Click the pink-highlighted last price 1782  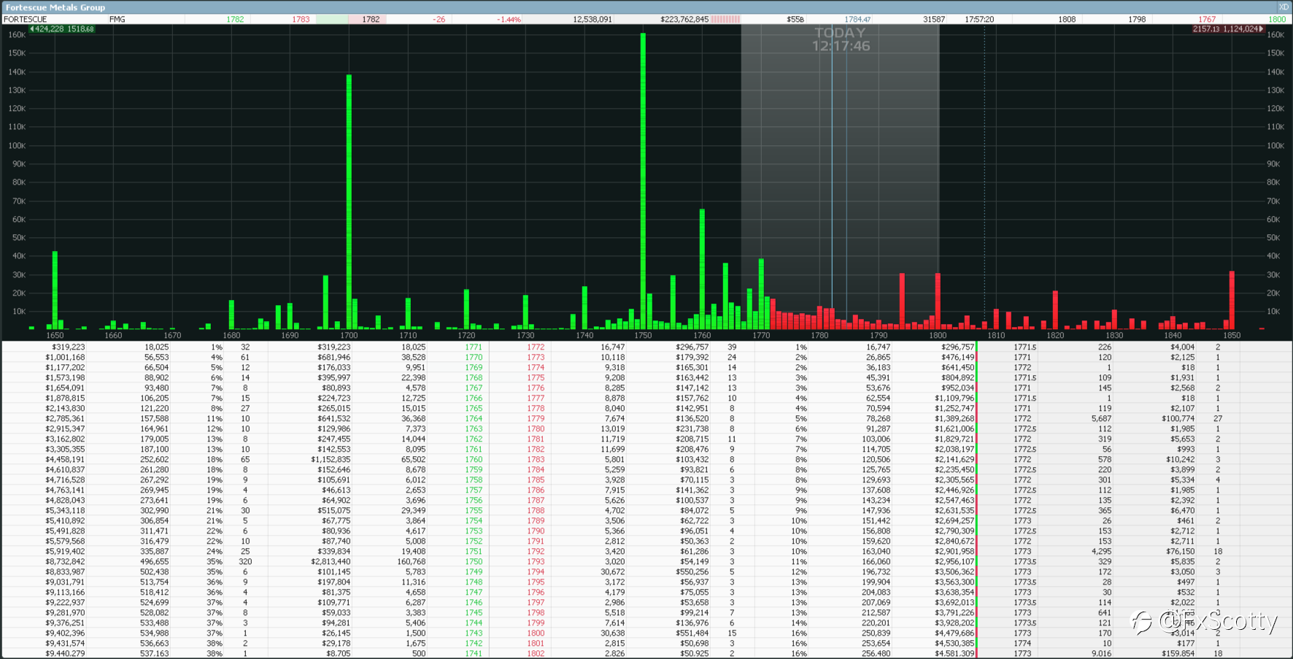tap(371, 20)
